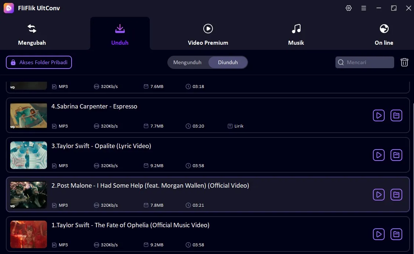Open folder for The Fate of Ophelia
The height and width of the screenshot is (254, 414).
point(396,234)
